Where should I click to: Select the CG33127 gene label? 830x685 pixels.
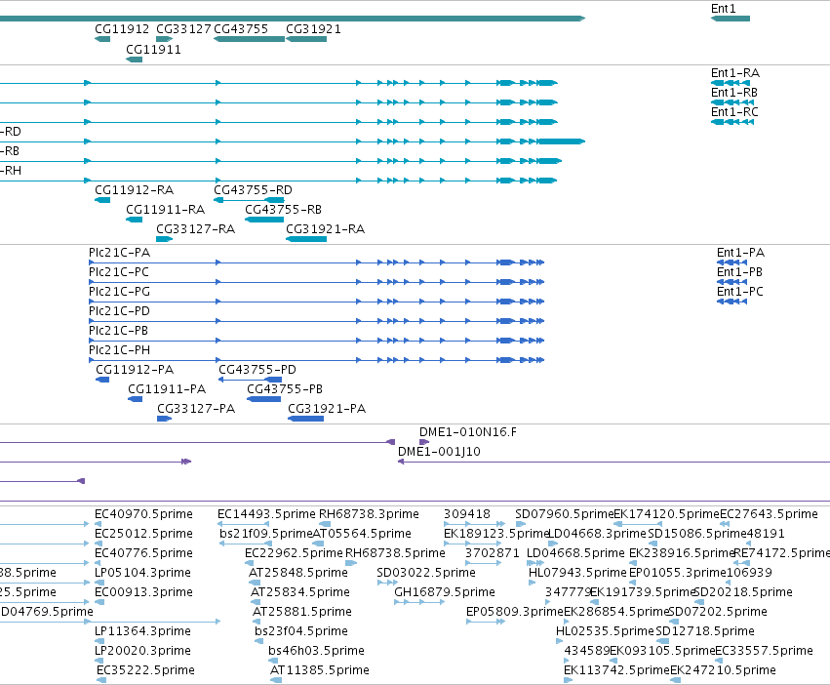pyautogui.click(x=183, y=29)
